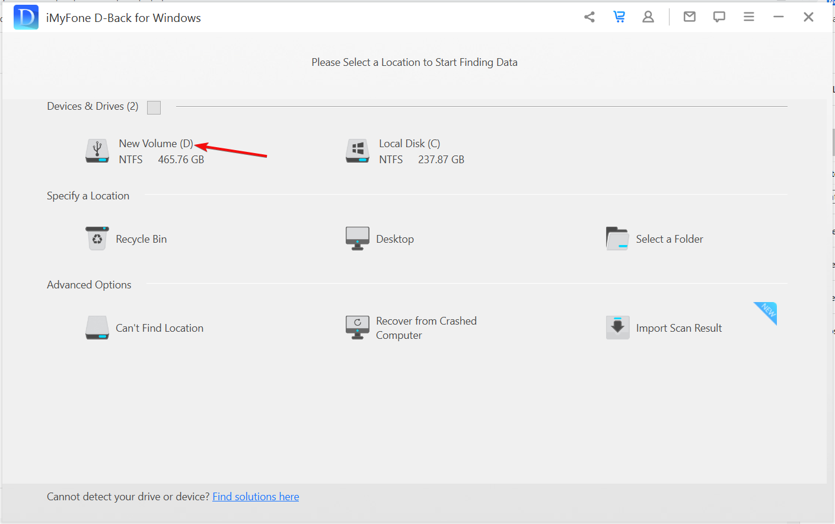Viewport: 835px width, 524px height.
Task: Choose the Desktop location
Action: tap(380, 239)
